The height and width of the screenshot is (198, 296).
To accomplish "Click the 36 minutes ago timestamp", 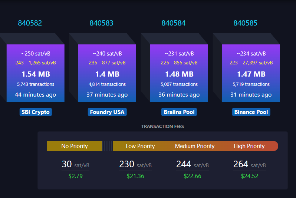I will [179, 95].
